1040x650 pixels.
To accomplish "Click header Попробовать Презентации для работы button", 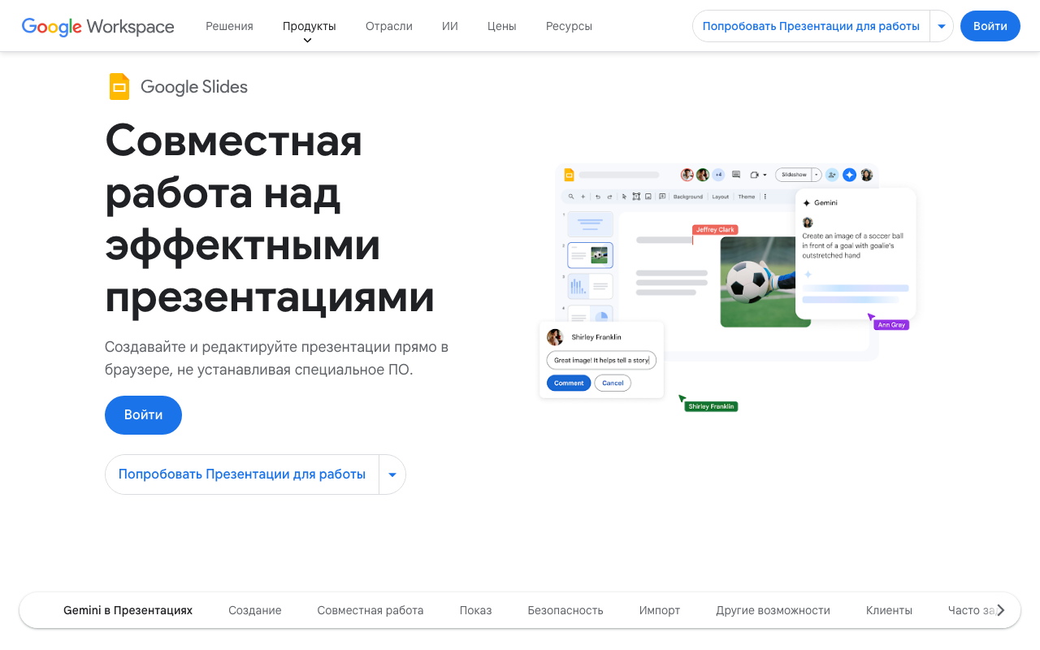I will coord(811,26).
